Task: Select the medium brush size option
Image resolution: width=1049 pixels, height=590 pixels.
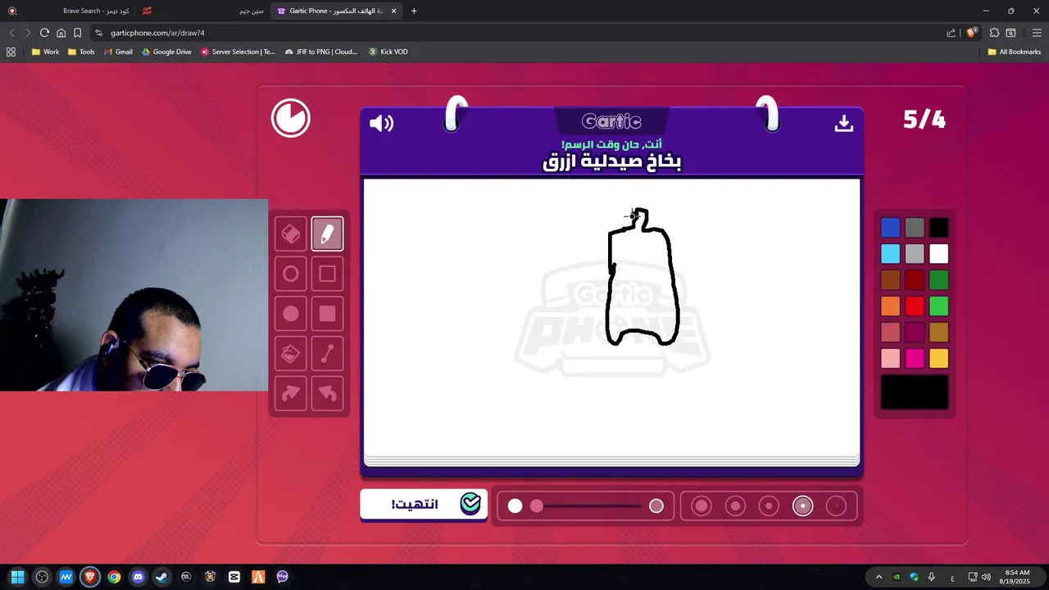Action: [x=769, y=506]
